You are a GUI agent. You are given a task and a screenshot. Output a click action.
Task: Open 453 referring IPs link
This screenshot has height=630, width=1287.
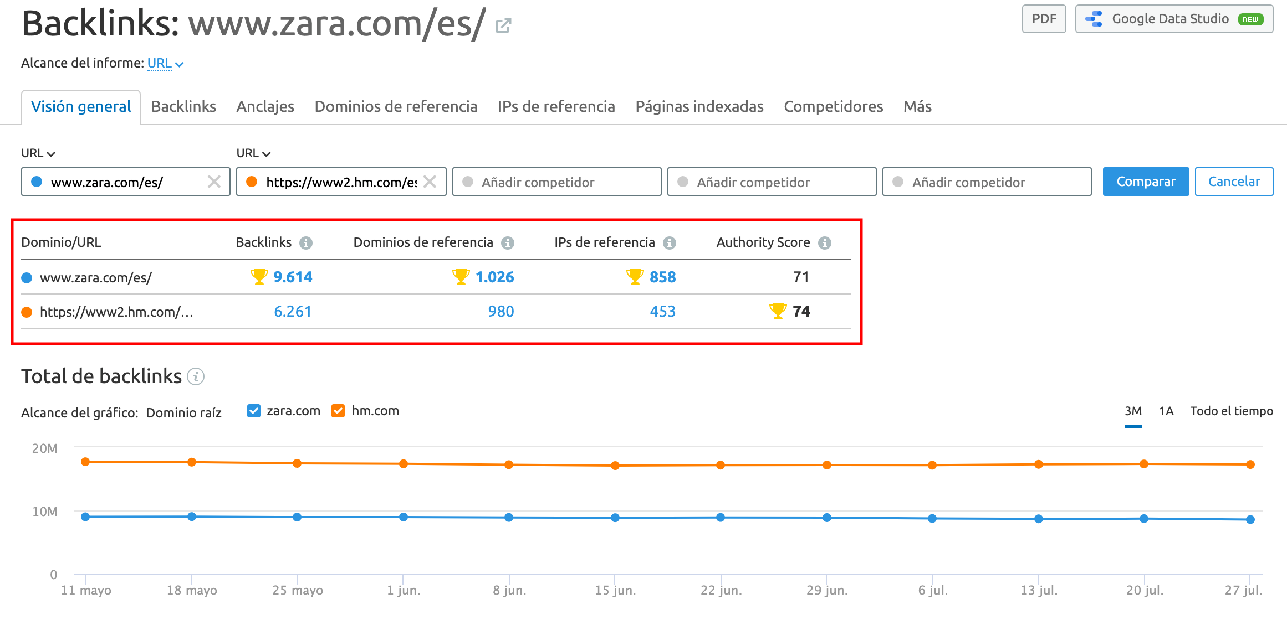coord(663,311)
